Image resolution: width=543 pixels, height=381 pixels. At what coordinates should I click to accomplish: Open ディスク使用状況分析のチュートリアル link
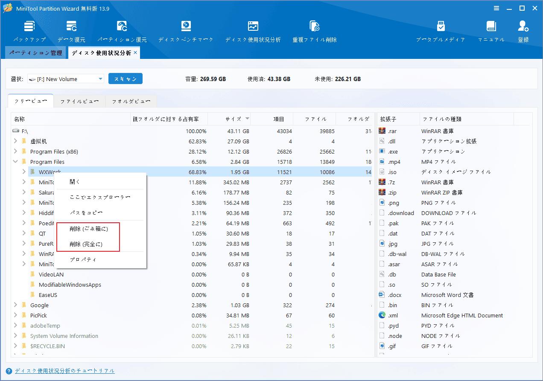coord(65,371)
